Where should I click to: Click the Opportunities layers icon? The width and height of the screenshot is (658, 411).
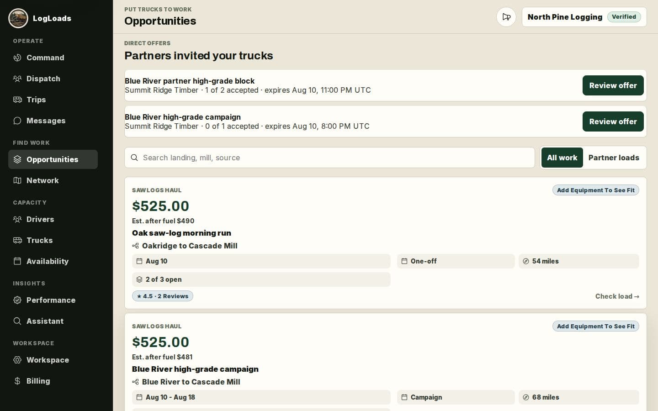pyautogui.click(x=17, y=159)
